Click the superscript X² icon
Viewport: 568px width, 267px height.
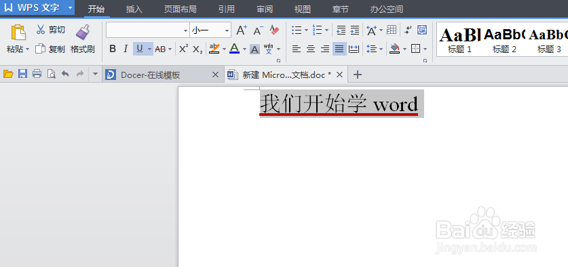point(184,49)
